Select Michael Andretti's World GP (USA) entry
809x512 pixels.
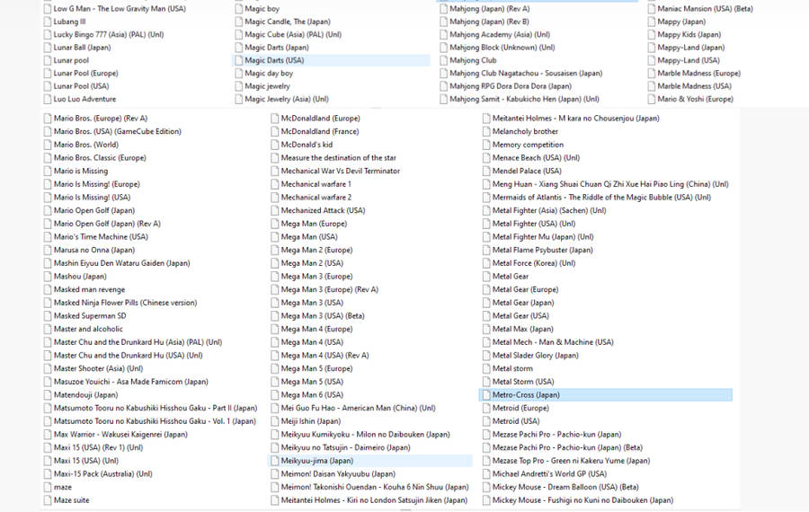(548, 473)
